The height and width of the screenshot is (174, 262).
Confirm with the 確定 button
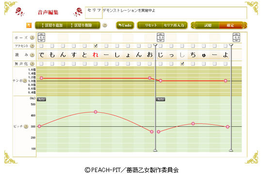tap(230, 25)
